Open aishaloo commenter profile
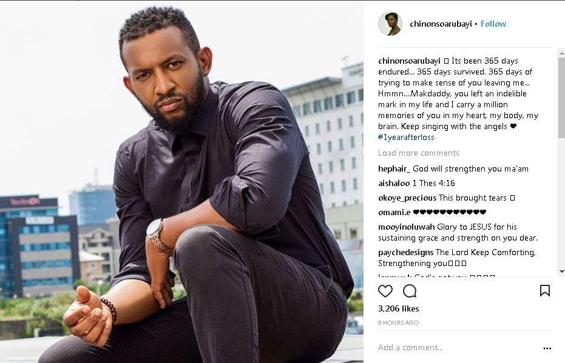Screen dimensions: 565x363 pyautogui.click(x=394, y=183)
